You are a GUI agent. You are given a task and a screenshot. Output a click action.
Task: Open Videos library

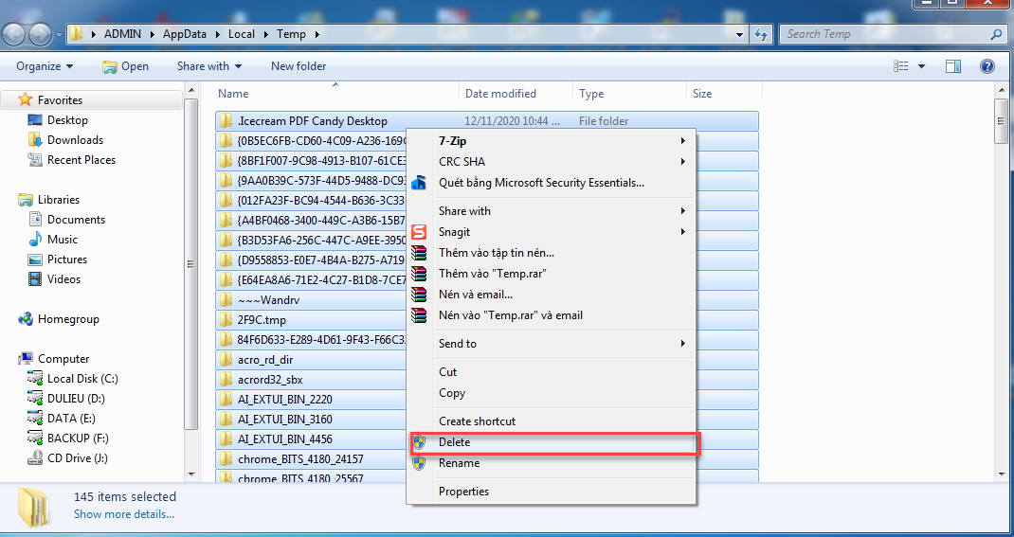[x=63, y=279]
